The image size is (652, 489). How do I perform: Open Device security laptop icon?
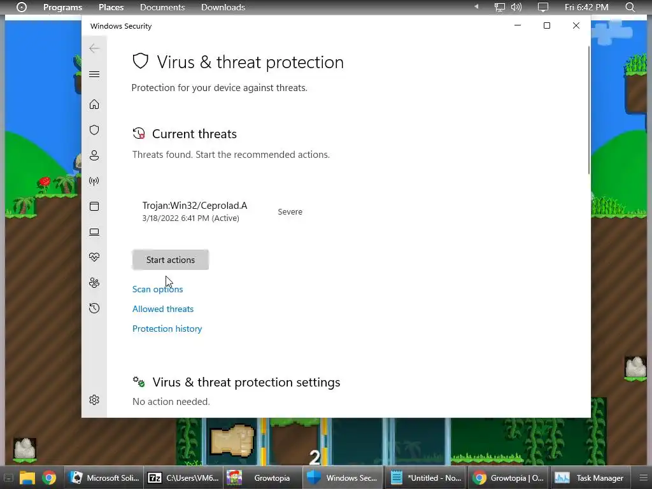pyautogui.click(x=94, y=232)
